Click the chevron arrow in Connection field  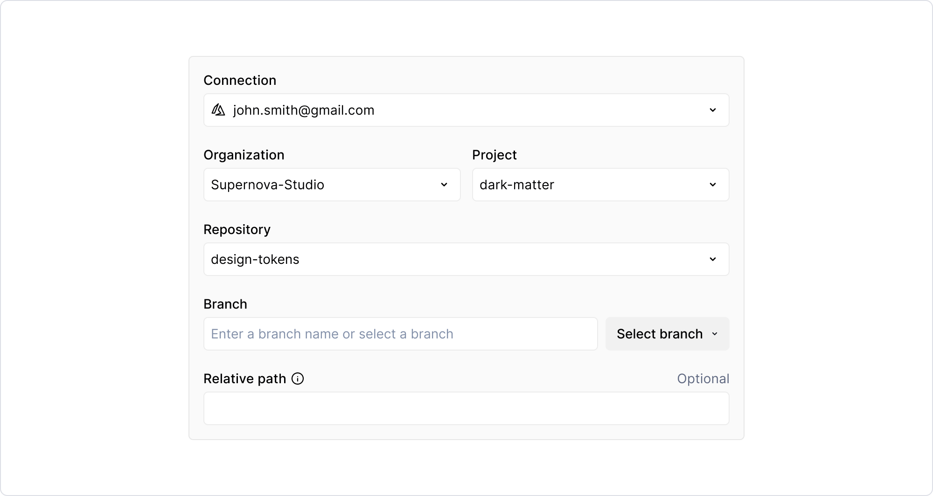(x=712, y=110)
